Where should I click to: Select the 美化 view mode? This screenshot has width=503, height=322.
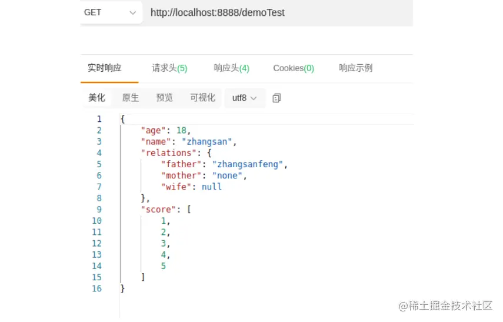pyautogui.click(x=96, y=98)
